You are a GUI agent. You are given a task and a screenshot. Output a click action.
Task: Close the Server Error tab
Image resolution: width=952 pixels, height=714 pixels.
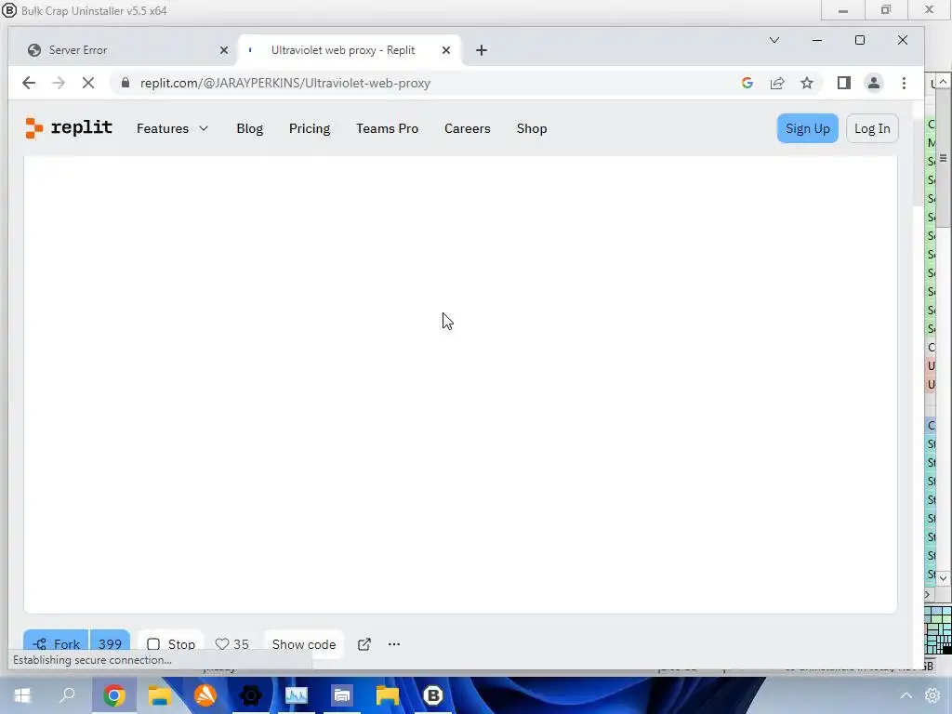224,50
